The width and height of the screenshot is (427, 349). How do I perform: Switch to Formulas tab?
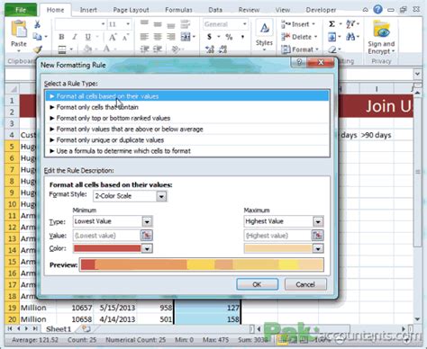(x=178, y=10)
